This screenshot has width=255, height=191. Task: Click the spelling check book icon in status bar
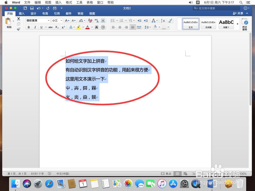coord(50,174)
